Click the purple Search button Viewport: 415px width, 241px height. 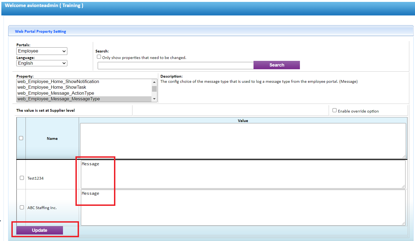[277, 65]
